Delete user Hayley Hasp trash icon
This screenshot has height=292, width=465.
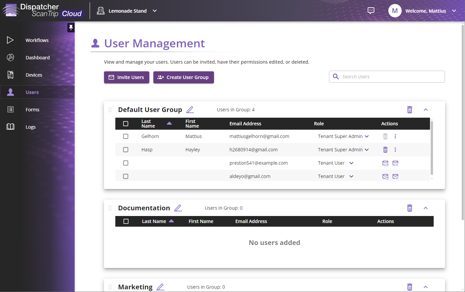[x=385, y=150]
